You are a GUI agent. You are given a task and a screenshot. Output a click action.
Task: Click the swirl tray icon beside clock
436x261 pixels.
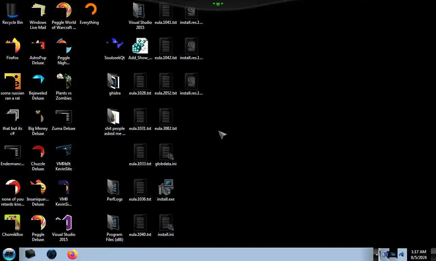tap(402, 254)
